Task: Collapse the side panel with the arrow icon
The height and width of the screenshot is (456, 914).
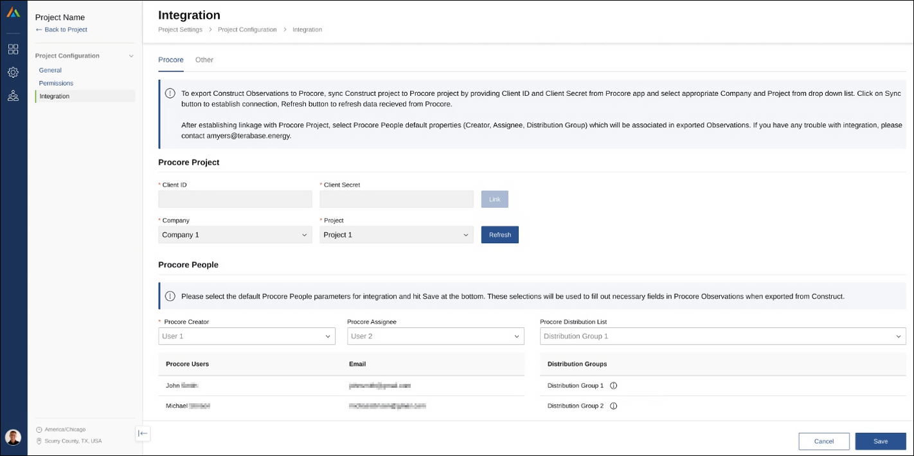Action: 143,433
